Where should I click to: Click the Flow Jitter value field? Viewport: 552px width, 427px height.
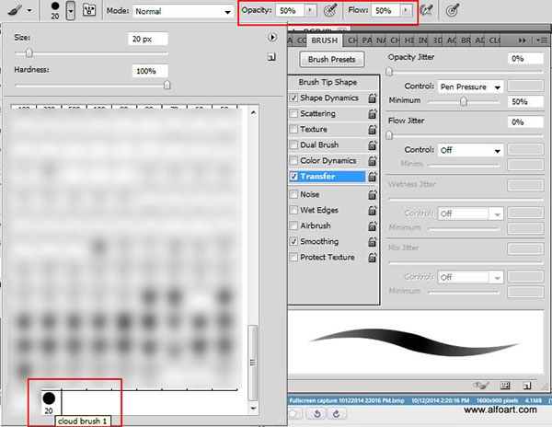pyautogui.click(x=525, y=122)
